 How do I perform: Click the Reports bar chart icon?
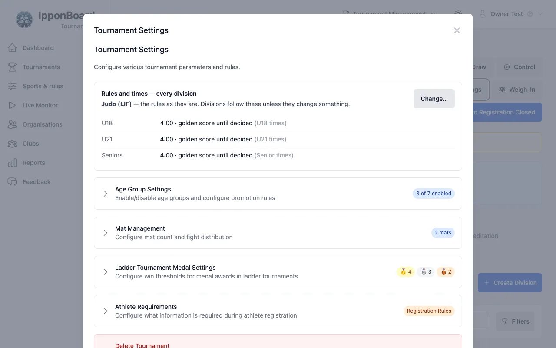[x=12, y=163]
